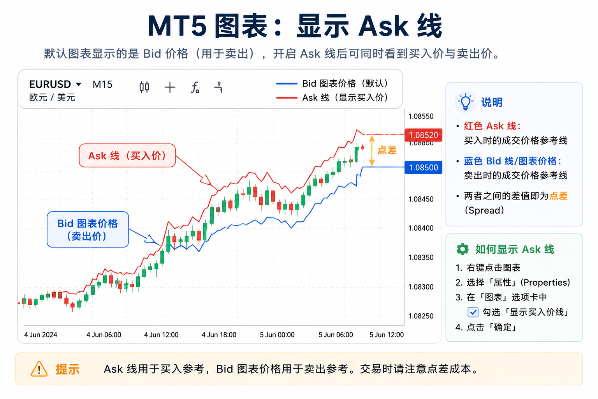Click the 1.08400 price axis label
598x399 pixels.
coord(421,228)
